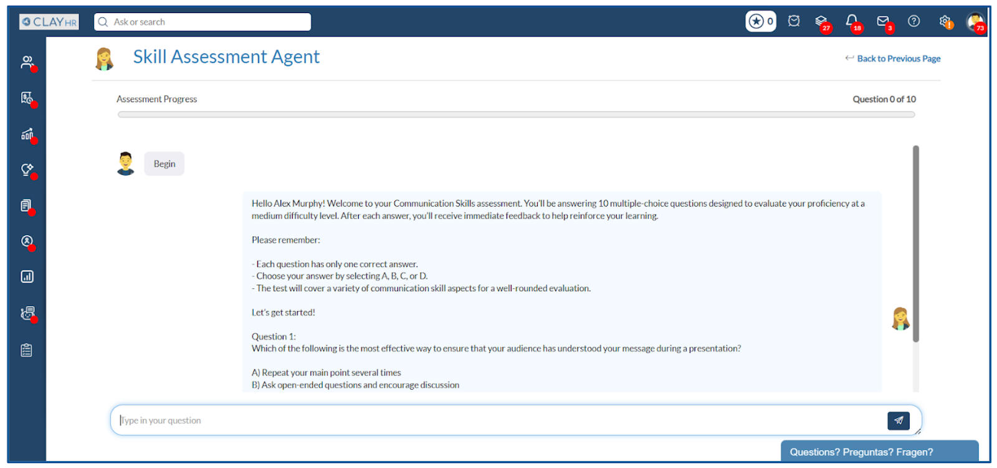Focus the Ask or search box
997x468 pixels.
[203, 22]
